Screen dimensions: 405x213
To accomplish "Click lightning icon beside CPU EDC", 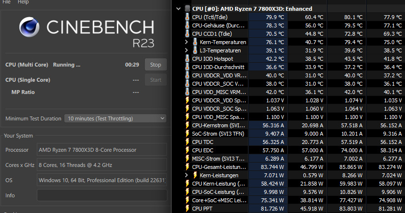I will point(187,150).
